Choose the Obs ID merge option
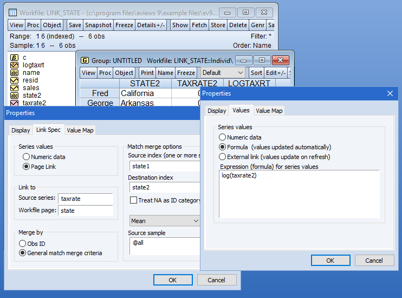Image resolution: width=402 pixels, height=298 pixels. [x=23, y=244]
